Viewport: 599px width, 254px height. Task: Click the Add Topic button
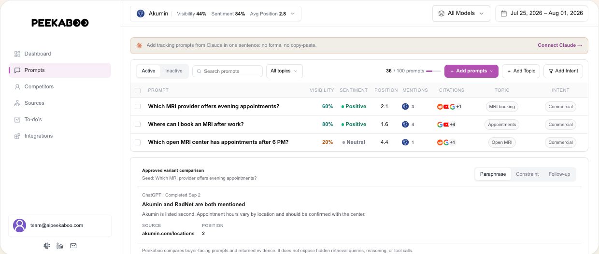click(521, 71)
